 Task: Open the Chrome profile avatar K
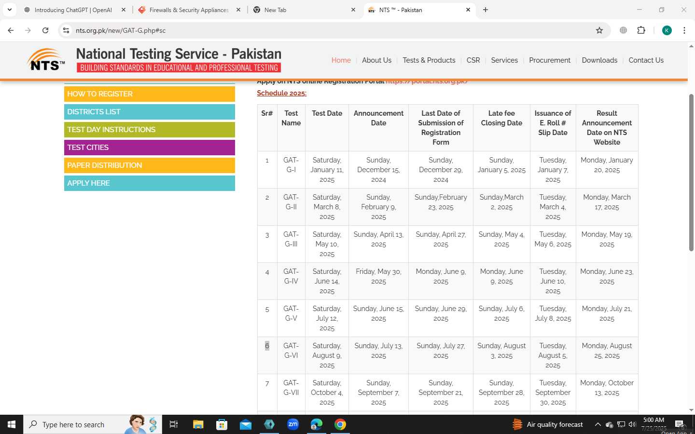point(667,30)
